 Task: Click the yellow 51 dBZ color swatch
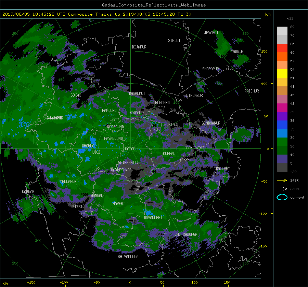coord(282,73)
